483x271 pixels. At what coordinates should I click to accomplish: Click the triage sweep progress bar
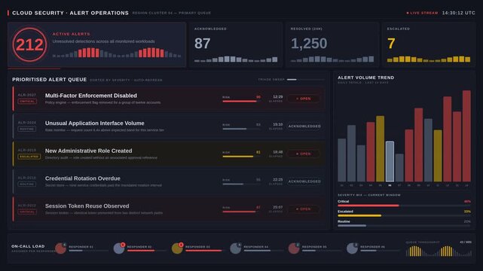click(306, 80)
